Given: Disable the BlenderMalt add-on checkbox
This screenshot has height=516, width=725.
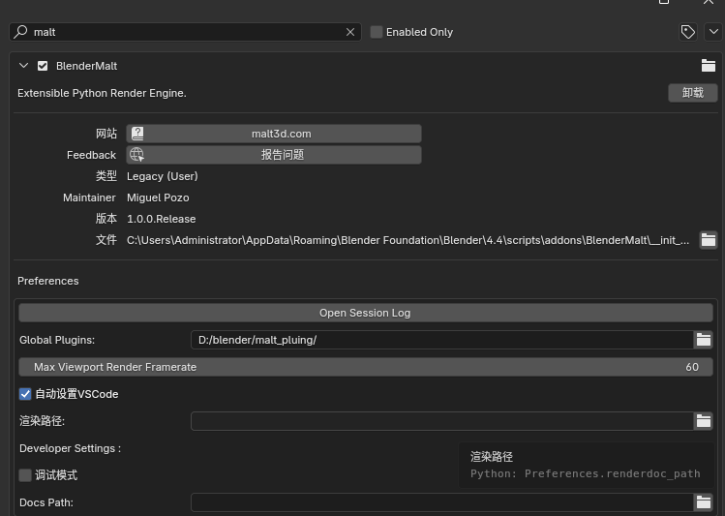Looking at the screenshot, I should click(x=43, y=66).
